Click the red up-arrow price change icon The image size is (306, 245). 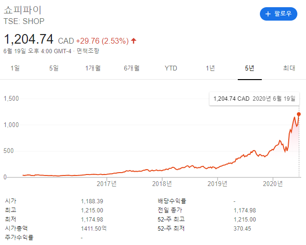(134, 41)
